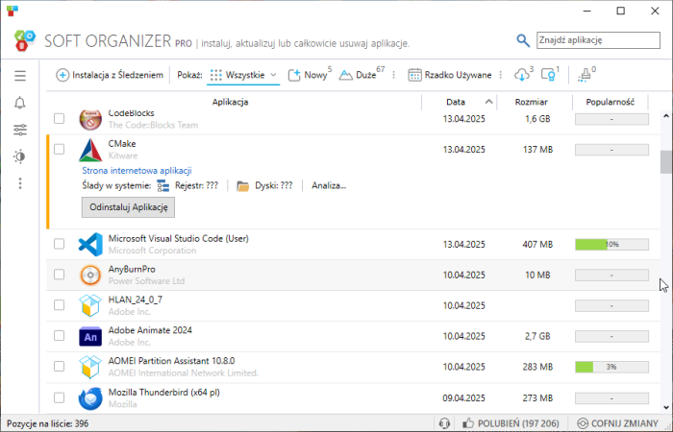Focus the Znajdź aplikację search field

click(598, 40)
